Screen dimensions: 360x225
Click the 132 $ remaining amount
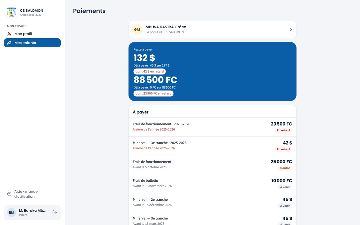(x=144, y=58)
